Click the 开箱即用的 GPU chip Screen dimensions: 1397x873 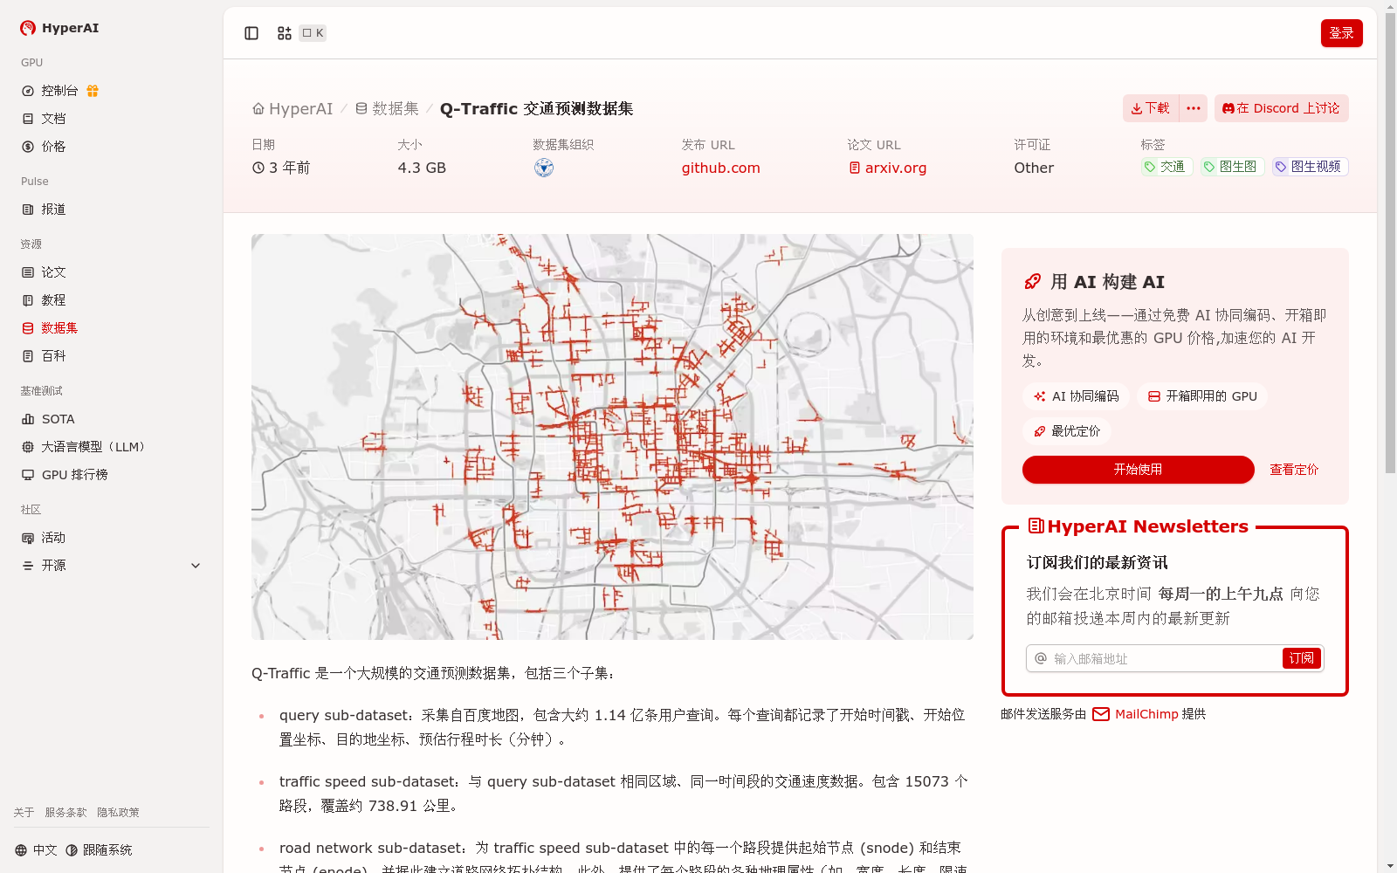pos(1202,396)
